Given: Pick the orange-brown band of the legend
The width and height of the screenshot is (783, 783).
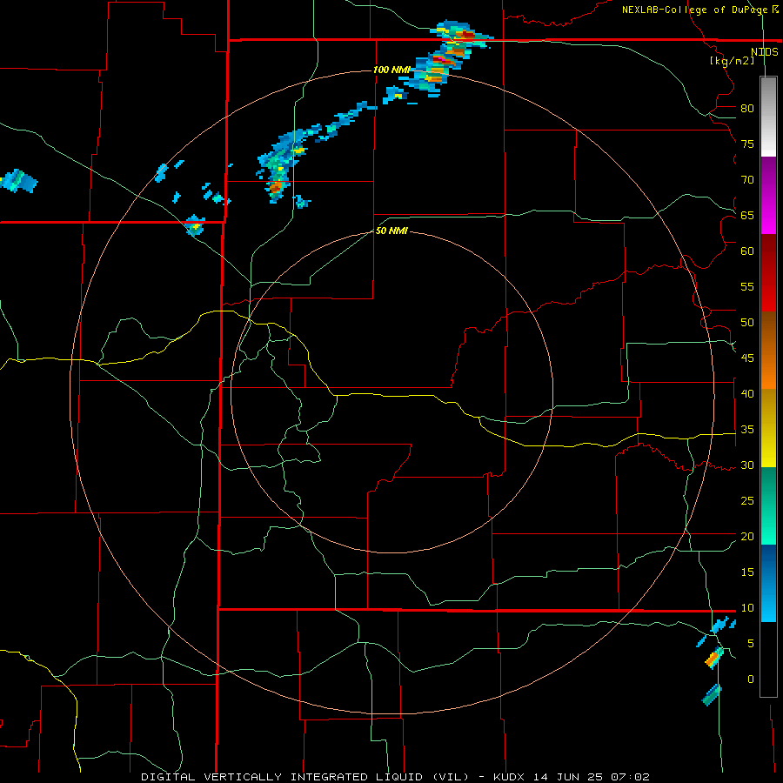Looking at the screenshot, I should point(768,350).
